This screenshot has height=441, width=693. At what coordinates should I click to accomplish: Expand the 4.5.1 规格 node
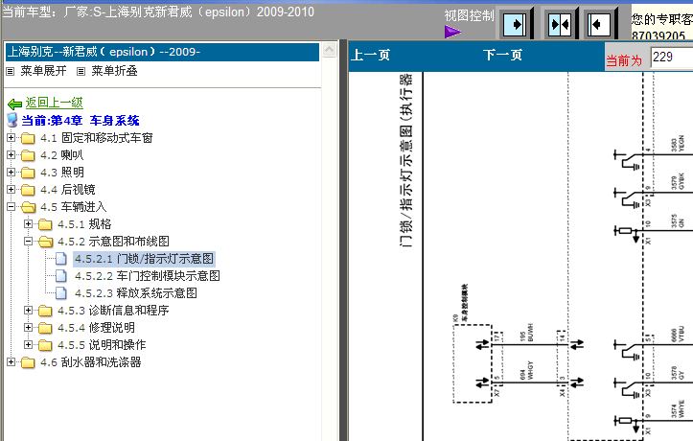coord(29,223)
